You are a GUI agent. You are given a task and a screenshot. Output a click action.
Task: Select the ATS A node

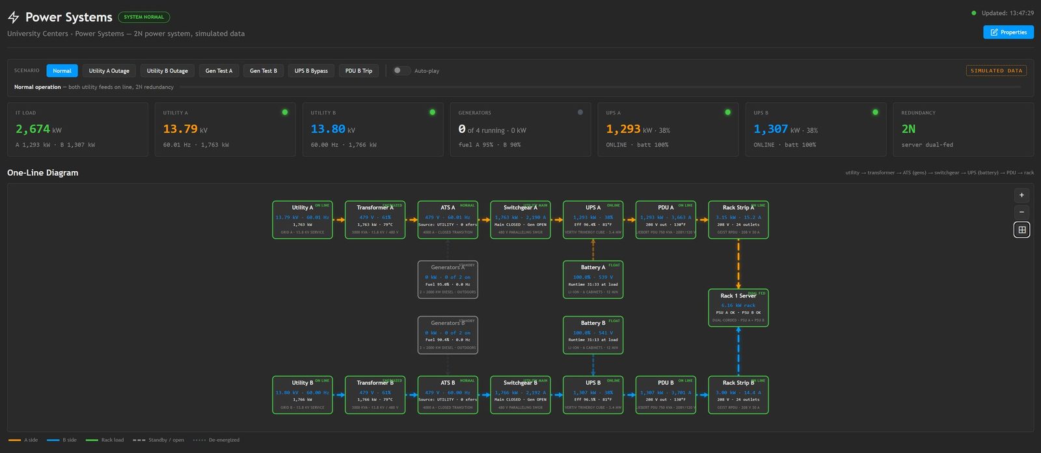click(x=448, y=219)
